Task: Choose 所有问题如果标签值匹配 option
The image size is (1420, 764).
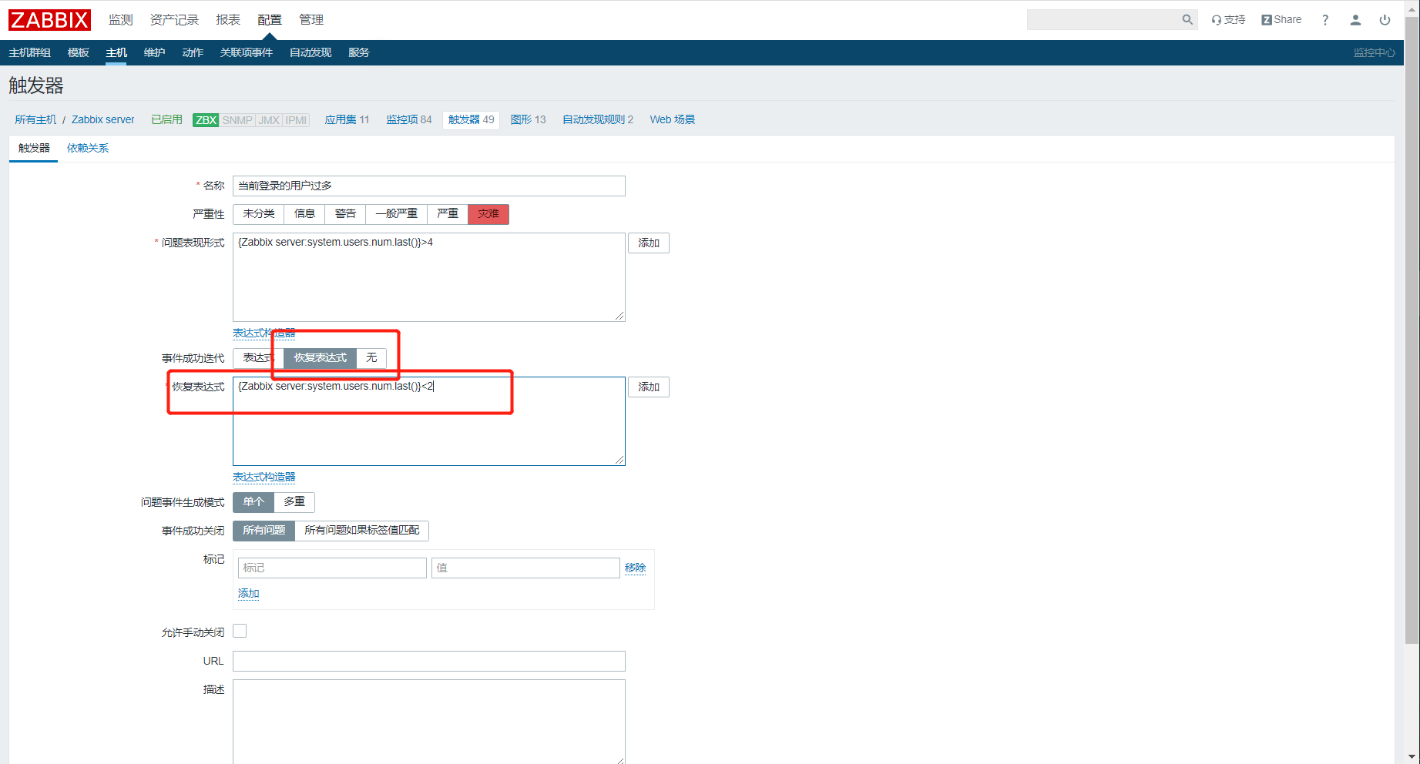Action: pyautogui.click(x=361, y=531)
